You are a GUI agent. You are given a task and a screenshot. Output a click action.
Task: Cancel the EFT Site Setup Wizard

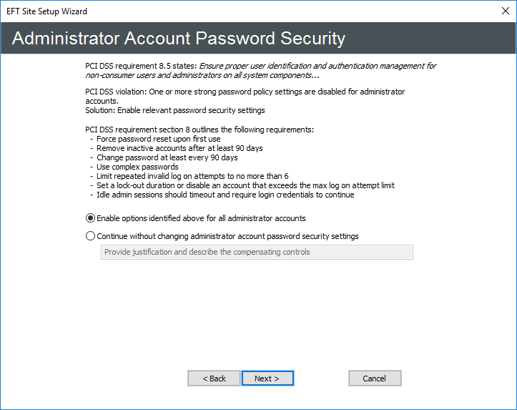click(374, 379)
